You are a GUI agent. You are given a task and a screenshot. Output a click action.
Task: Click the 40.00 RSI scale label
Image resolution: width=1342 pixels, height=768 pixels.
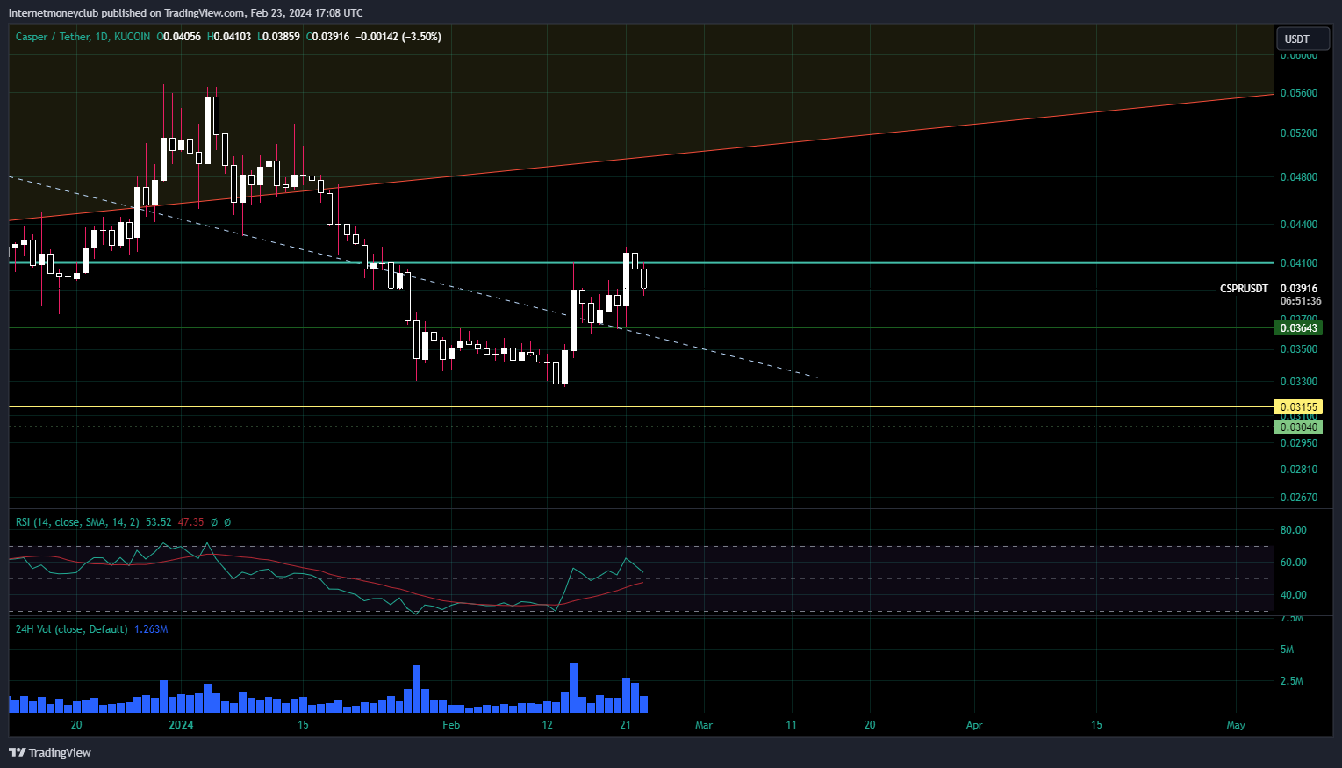(1293, 595)
